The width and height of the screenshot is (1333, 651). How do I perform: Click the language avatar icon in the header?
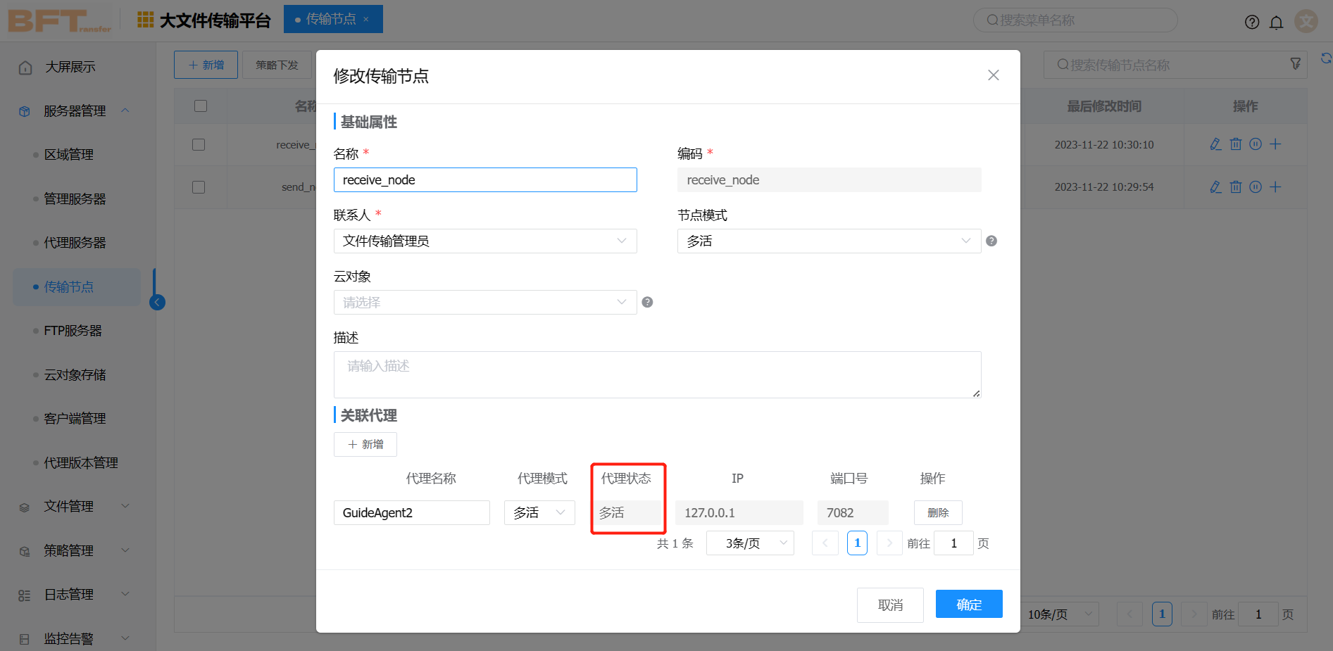pyautogui.click(x=1306, y=22)
